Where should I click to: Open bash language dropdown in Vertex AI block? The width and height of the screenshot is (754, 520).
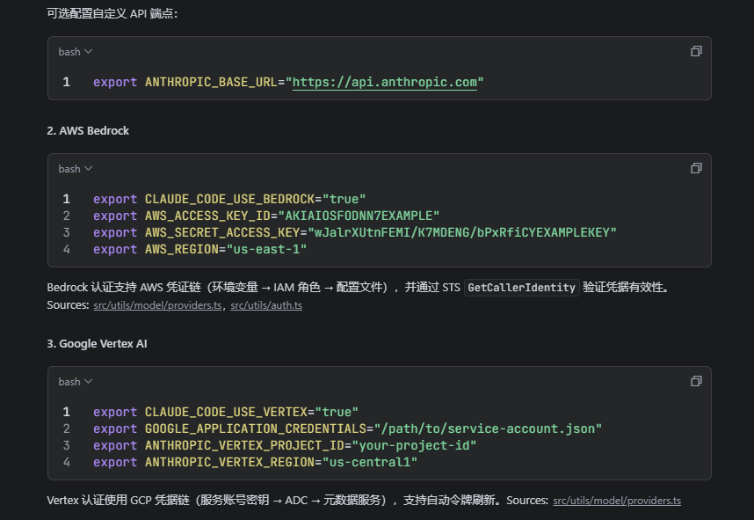pos(75,382)
